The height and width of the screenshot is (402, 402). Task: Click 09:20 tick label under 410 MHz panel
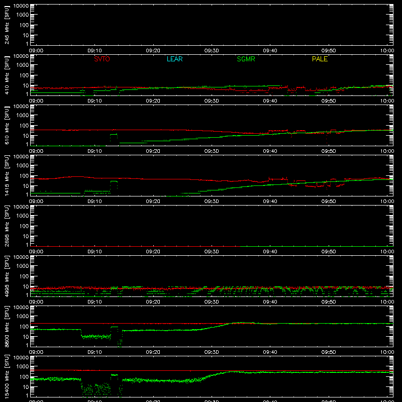(153, 101)
